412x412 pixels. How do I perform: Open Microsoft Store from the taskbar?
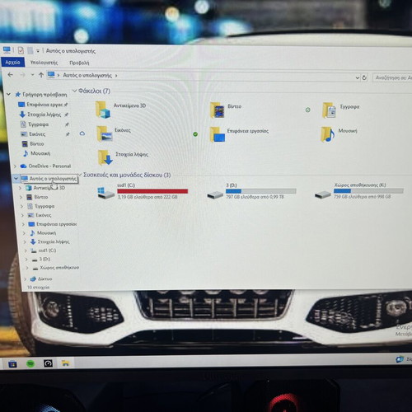tap(12, 364)
